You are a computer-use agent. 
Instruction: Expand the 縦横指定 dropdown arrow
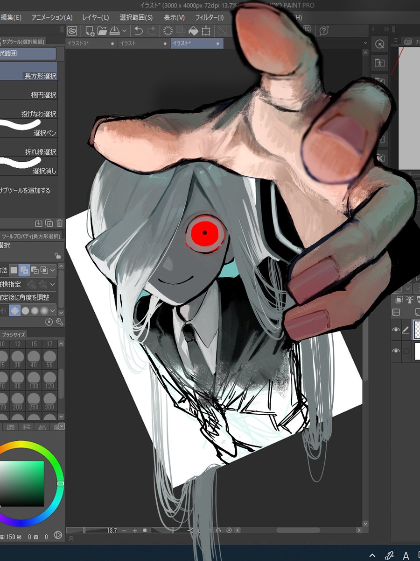53,284
